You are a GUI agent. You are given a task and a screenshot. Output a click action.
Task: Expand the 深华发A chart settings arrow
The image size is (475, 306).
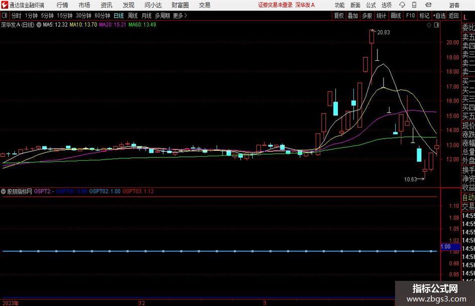click(x=39, y=25)
